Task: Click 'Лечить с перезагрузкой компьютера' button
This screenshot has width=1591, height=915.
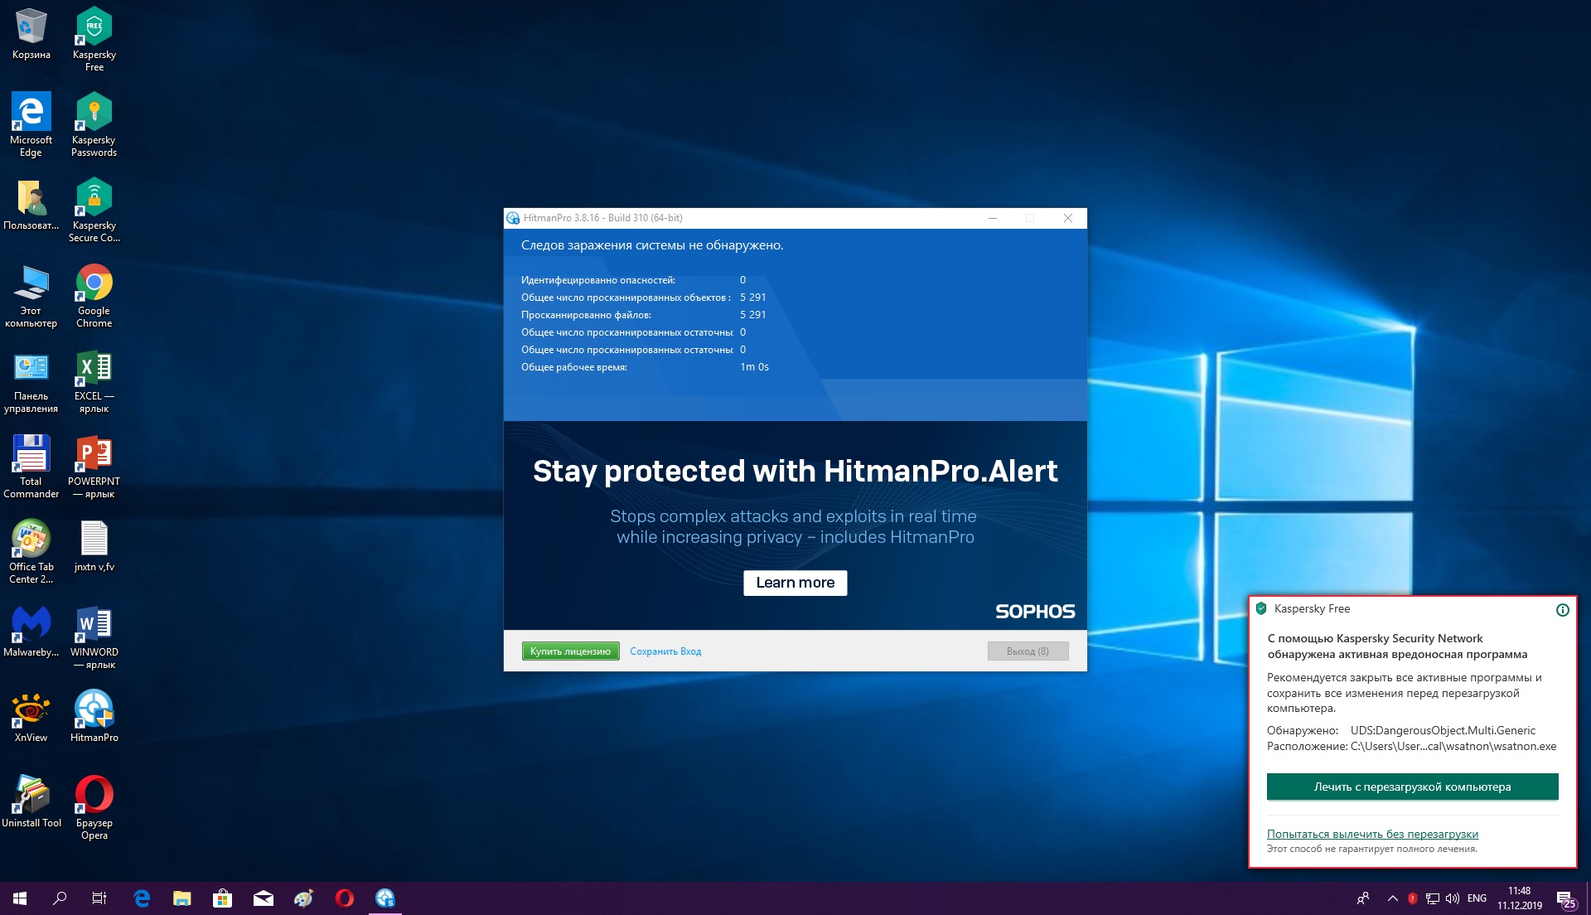Action: [1412, 787]
